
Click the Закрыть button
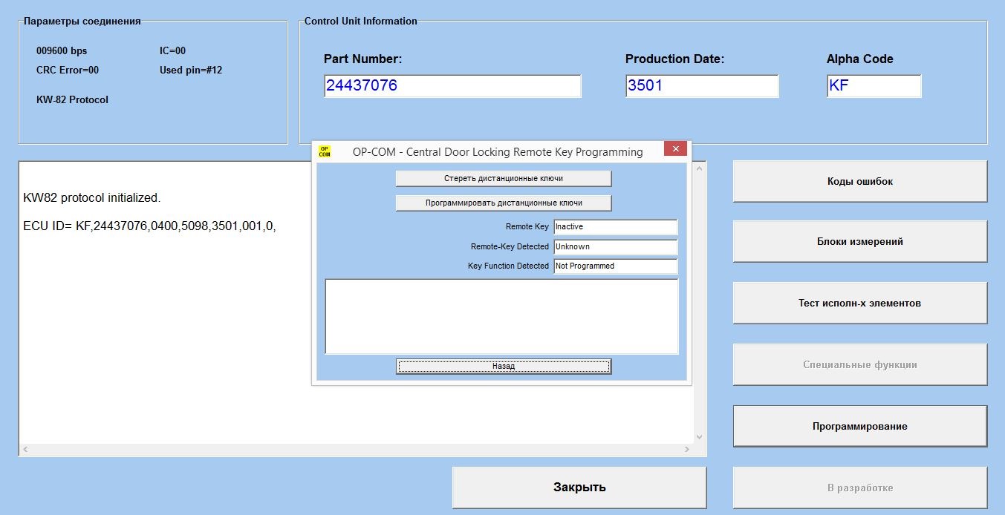click(579, 488)
